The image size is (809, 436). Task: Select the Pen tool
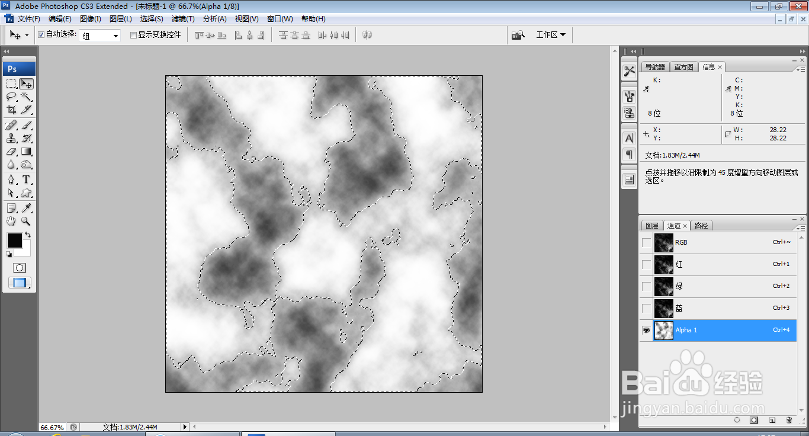11,180
